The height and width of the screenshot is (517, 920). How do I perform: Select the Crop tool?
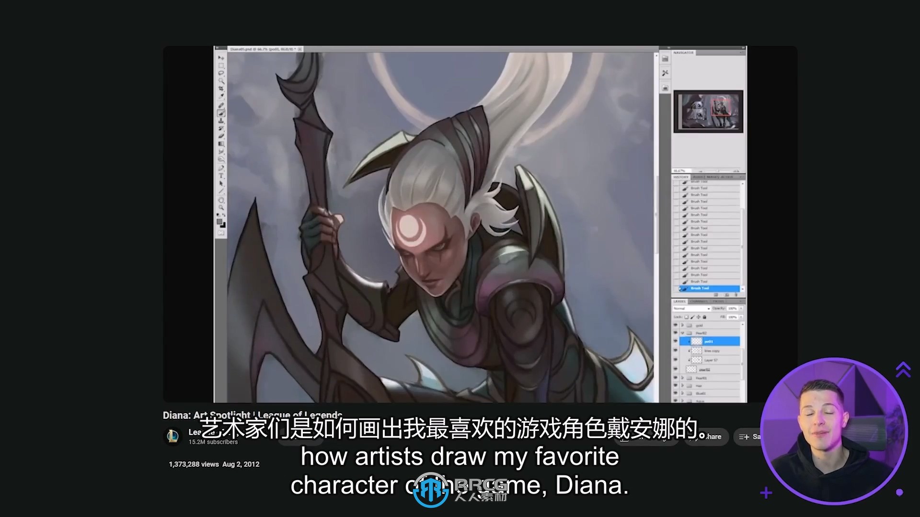click(221, 89)
